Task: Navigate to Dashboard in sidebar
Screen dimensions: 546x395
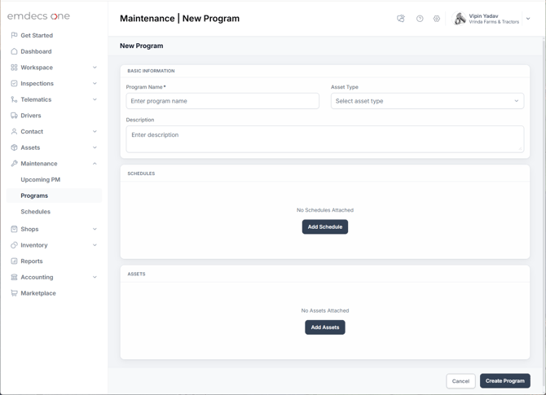Action: click(x=36, y=51)
